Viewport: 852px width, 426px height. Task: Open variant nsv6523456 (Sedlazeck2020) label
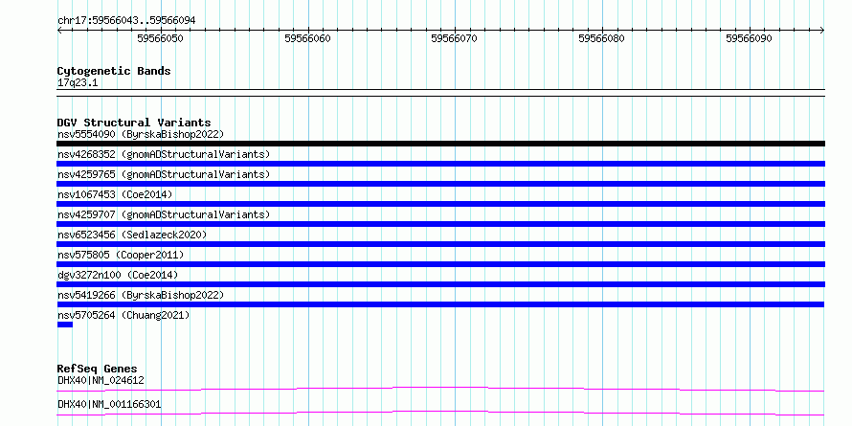(132, 235)
